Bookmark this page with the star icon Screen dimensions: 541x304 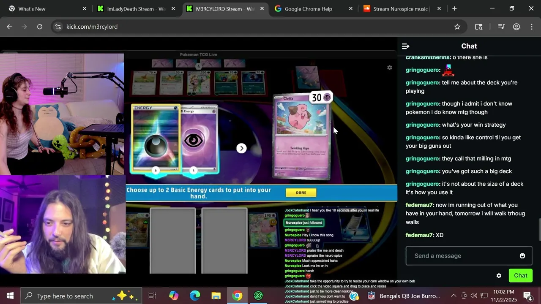tap(457, 27)
